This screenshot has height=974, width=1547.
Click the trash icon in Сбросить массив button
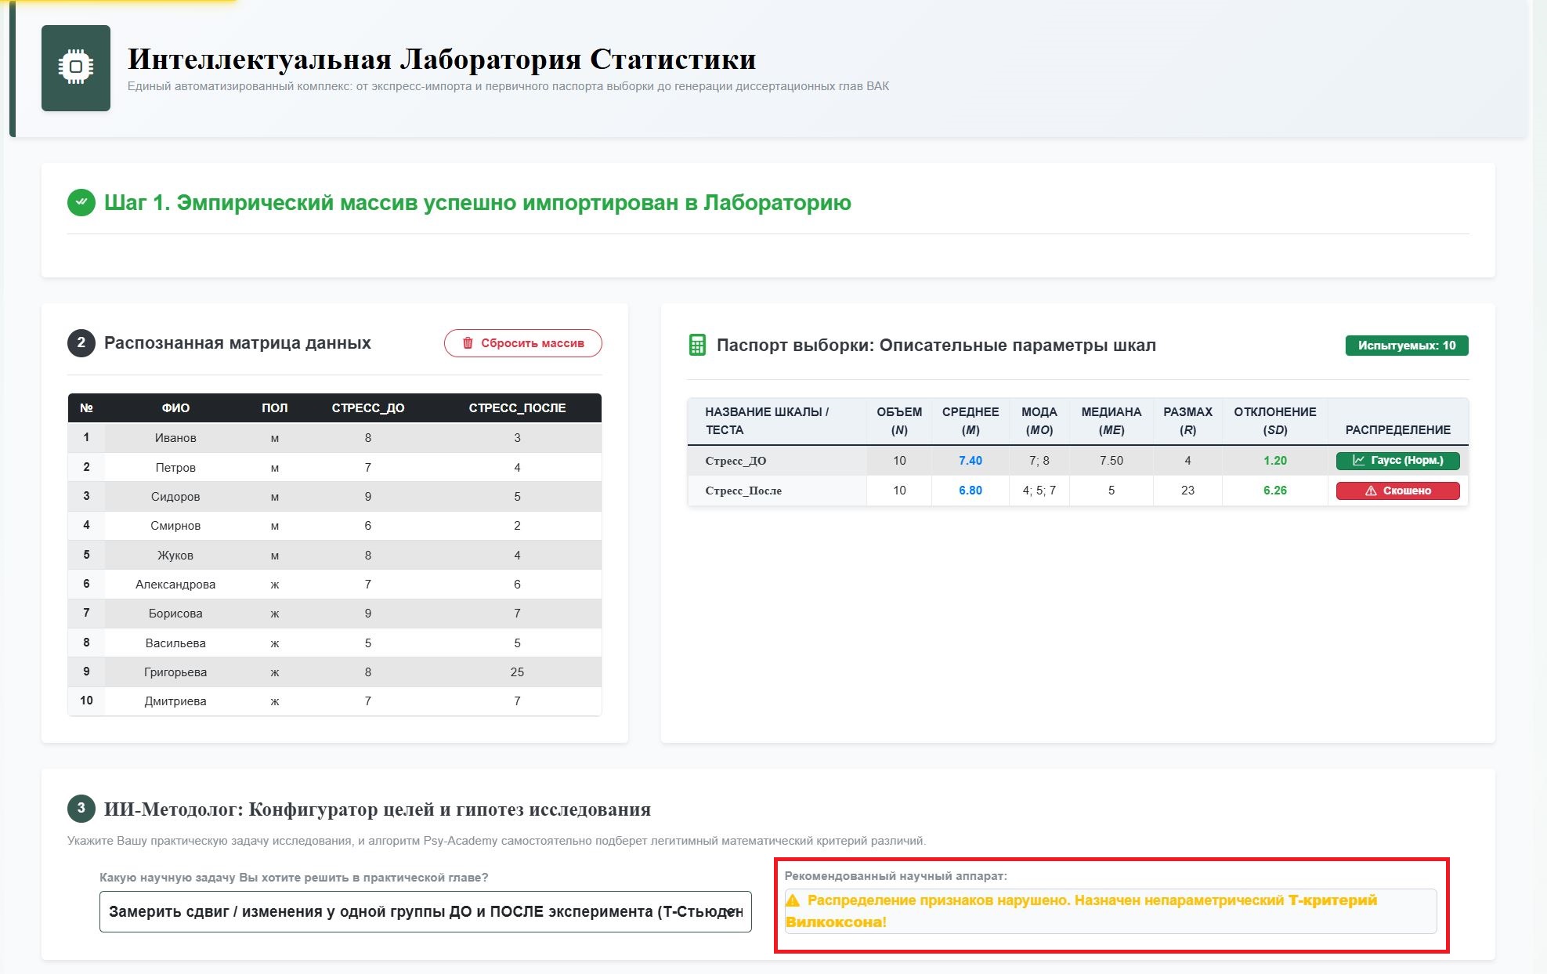[468, 343]
